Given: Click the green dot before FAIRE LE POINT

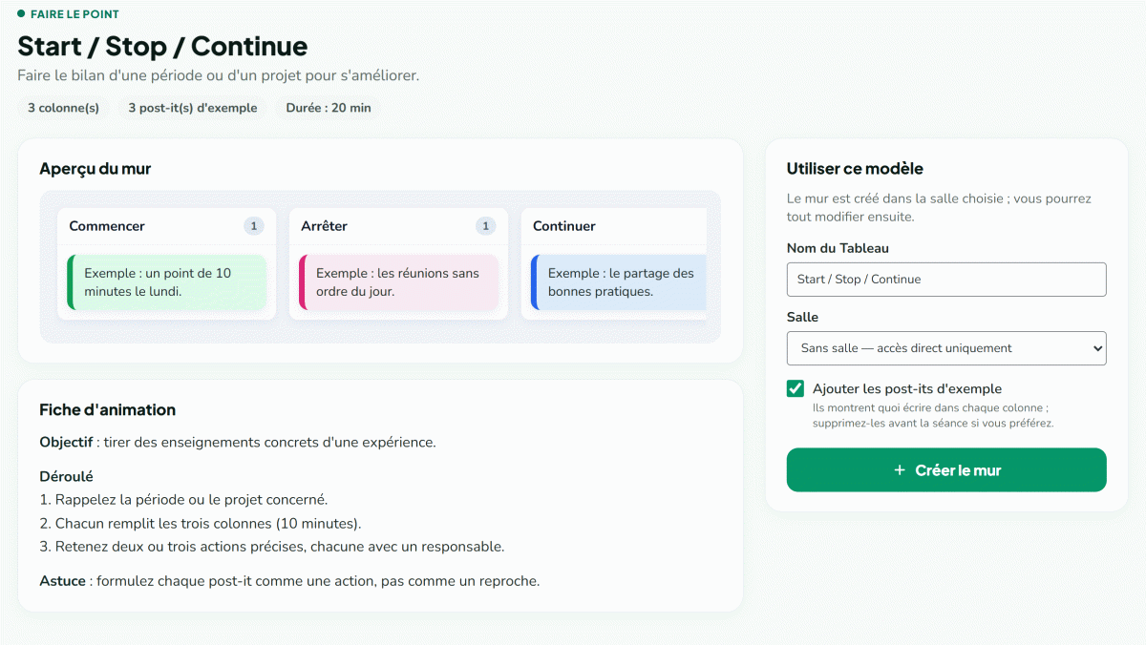Looking at the screenshot, I should tap(21, 14).
